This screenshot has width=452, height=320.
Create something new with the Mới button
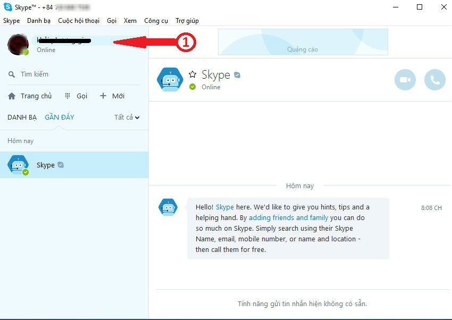pyautogui.click(x=113, y=96)
